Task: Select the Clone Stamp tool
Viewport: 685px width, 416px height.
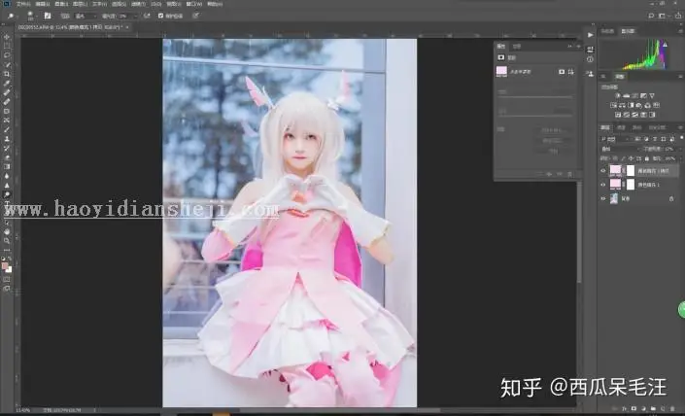Action: point(7,139)
